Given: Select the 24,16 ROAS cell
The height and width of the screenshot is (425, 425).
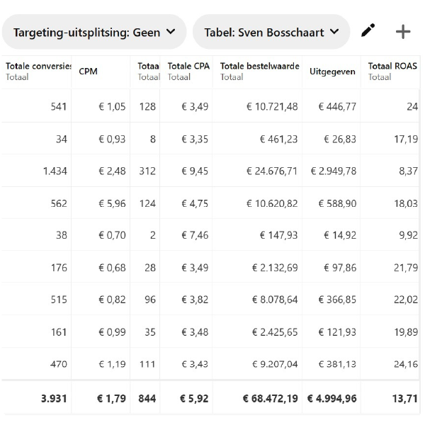Looking at the screenshot, I should pyautogui.click(x=406, y=364).
